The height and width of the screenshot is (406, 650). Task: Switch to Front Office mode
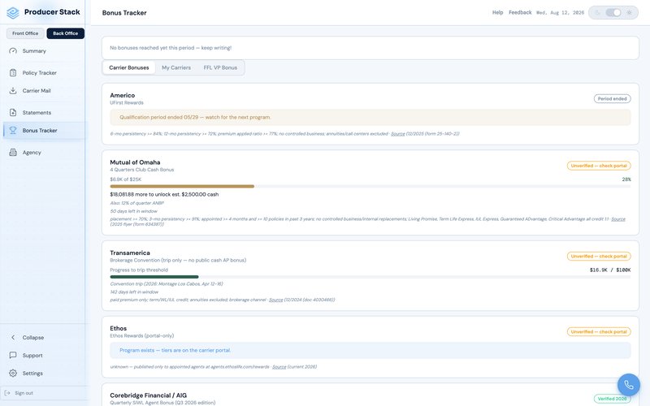click(x=25, y=33)
